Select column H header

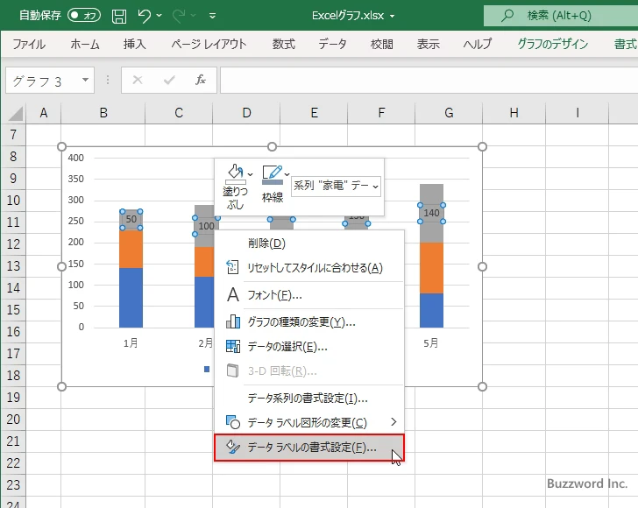coord(514,113)
